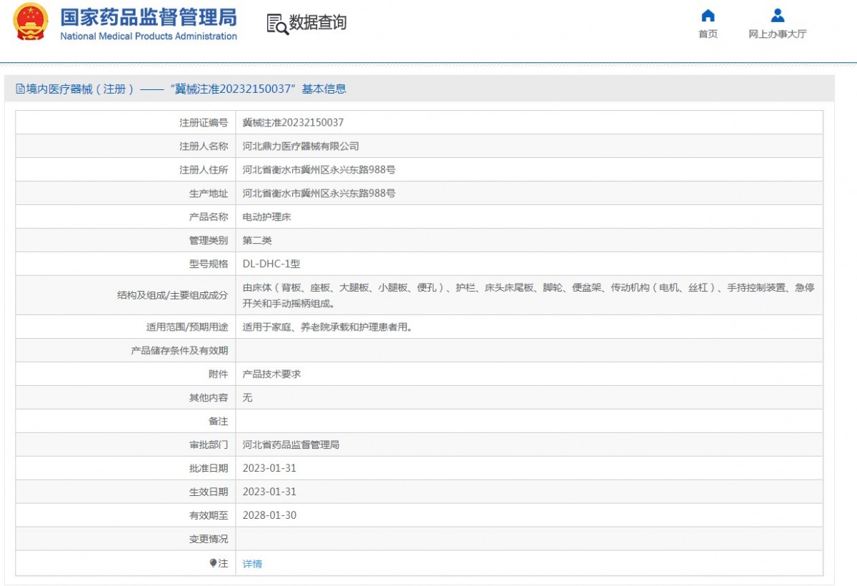Select 河北省药品监督管理局 value
Screen dimensions: 857x586
(291, 445)
